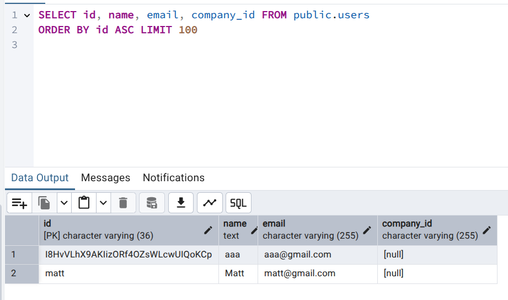Screen dimensions: 508x300
Task: Click the Copy rows icon
Action: pyautogui.click(x=45, y=203)
